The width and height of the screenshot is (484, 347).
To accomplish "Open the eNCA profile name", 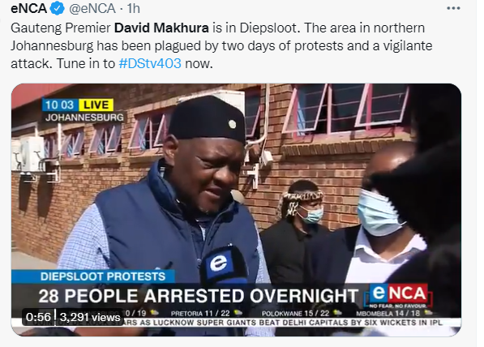I will [28, 8].
